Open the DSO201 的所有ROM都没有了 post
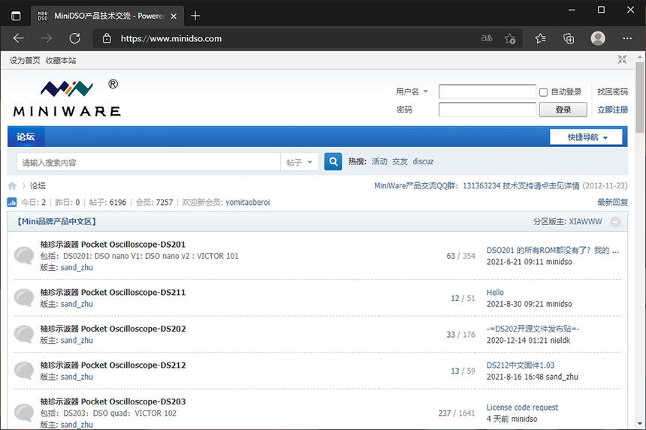 click(552, 250)
